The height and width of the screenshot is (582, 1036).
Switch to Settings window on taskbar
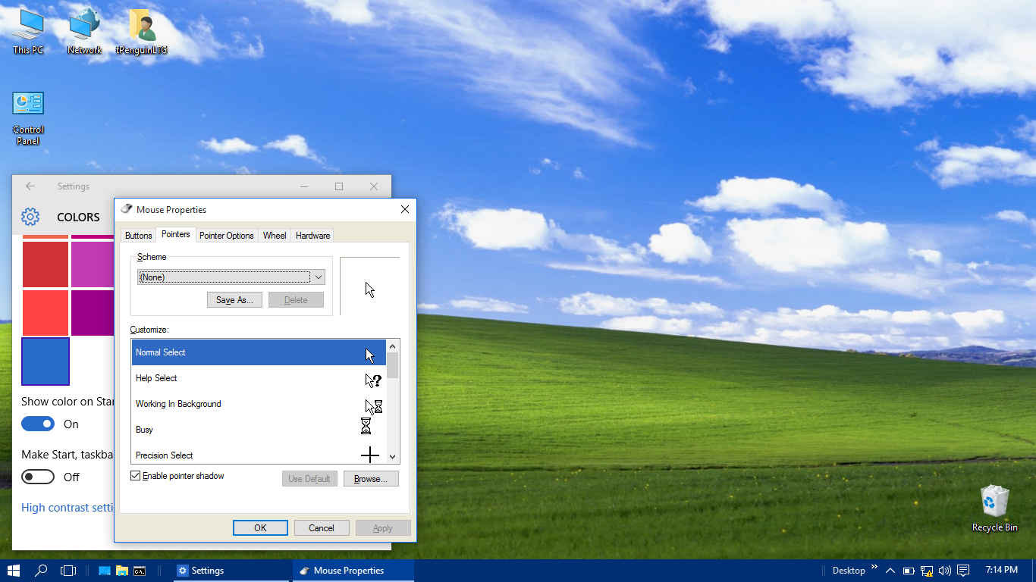233,571
